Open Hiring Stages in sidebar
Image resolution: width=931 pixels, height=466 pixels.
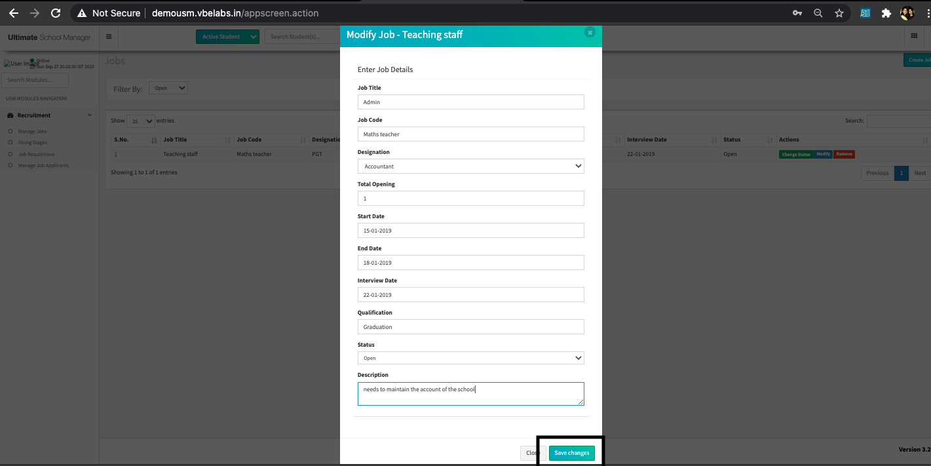click(33, 143)
